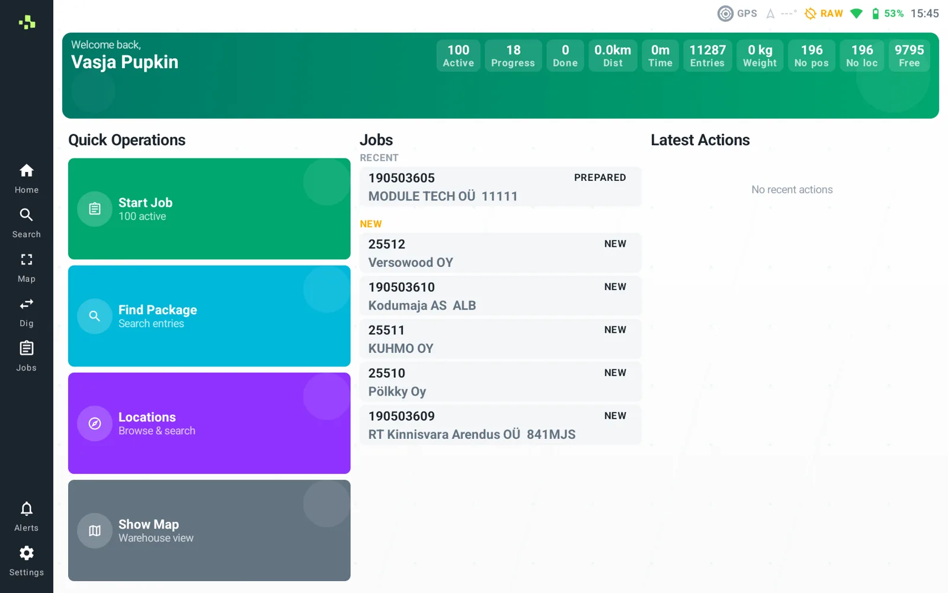Click the Locations compass icon

click(95, 423)
